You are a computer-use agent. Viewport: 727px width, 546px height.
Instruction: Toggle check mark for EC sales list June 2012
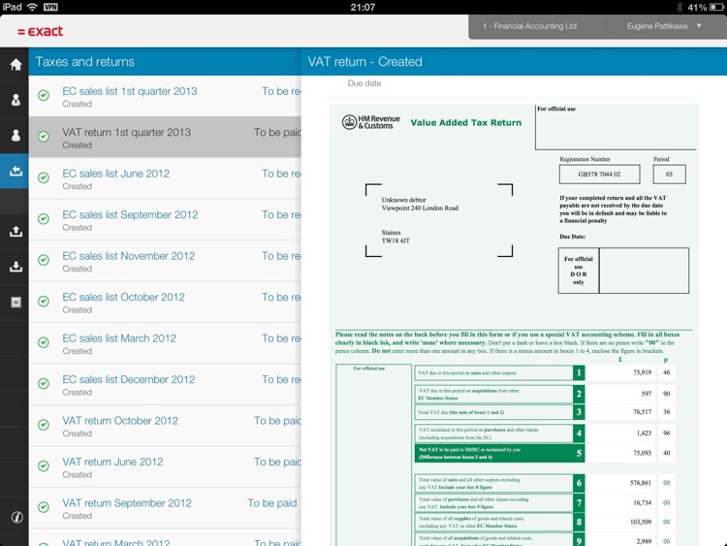44,177
